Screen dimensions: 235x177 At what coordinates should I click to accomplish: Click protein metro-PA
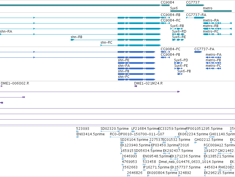(x=213, y=57)
